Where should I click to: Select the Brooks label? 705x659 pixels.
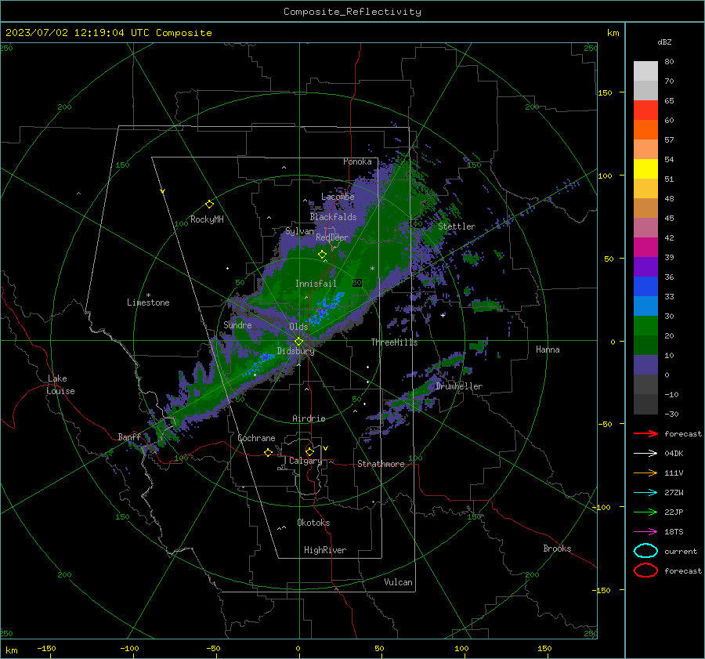click(557, 549)
